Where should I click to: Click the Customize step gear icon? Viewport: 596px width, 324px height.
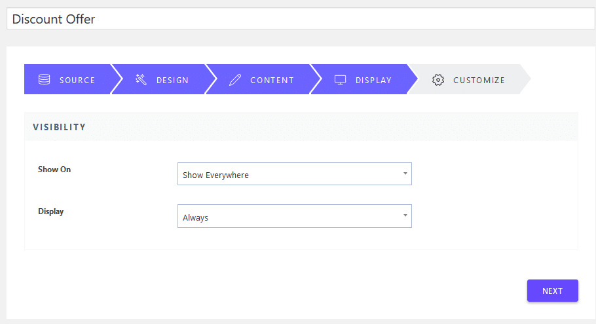click(438, 80)
